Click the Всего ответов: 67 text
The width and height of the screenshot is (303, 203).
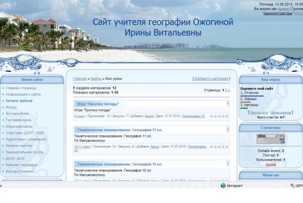271,117
